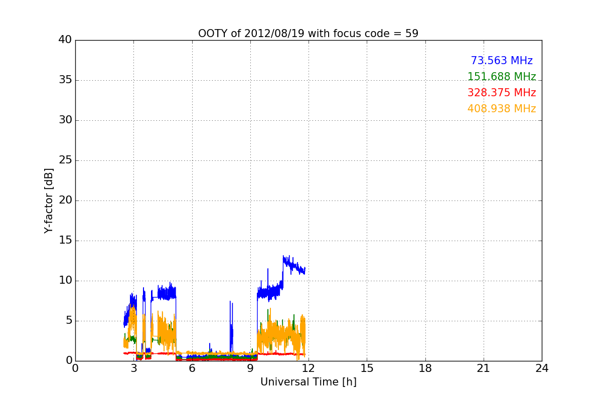
Task: Click the x-axis tick label 6
Action: coord(192,368)
